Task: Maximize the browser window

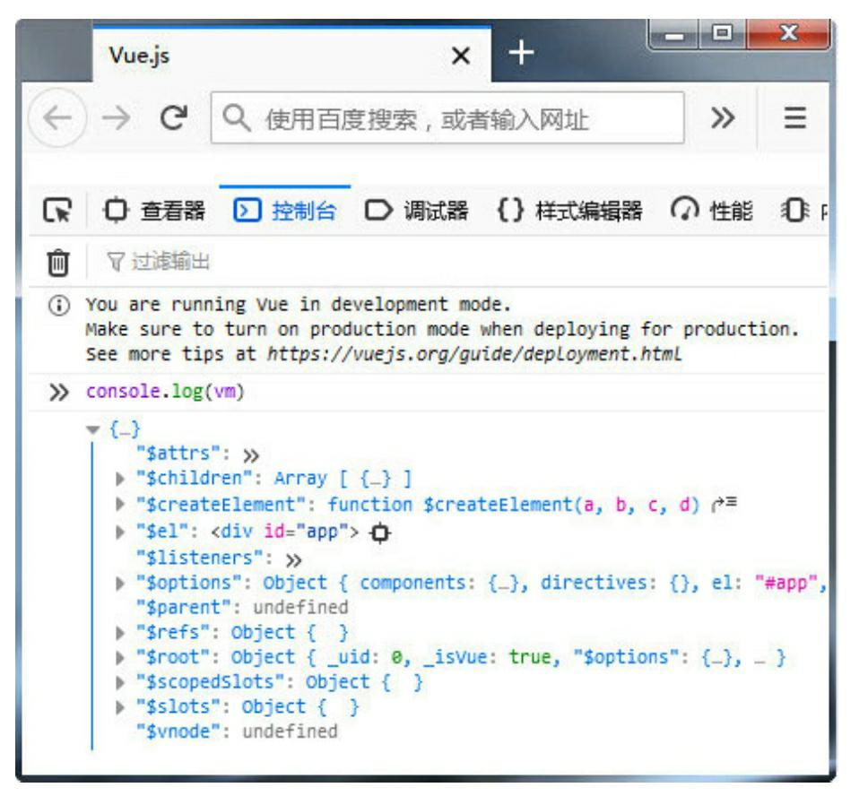Action: pyautogui.click(x=722, y=35)
